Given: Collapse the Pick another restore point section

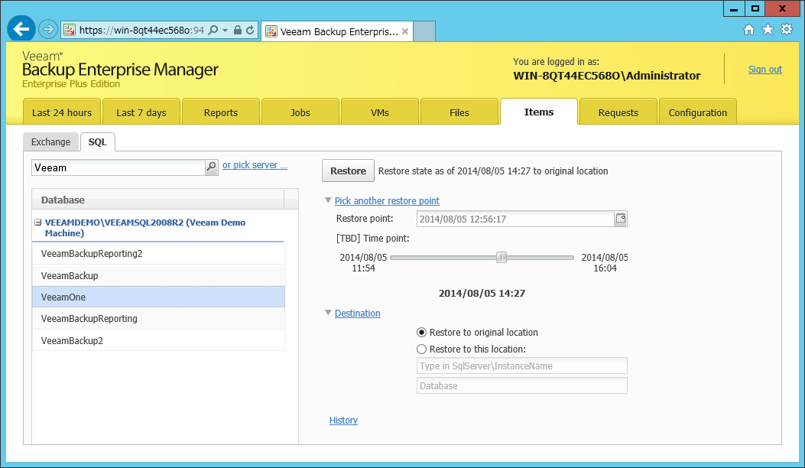Looking at the screenshot, I should click(328, 200).
